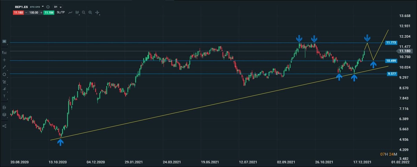Open the D1 timeframe dropdown

(x=57, y=7)
